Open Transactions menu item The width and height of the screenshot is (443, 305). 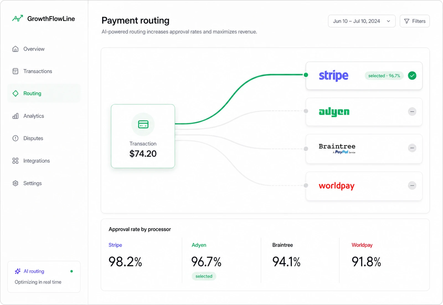44,71
